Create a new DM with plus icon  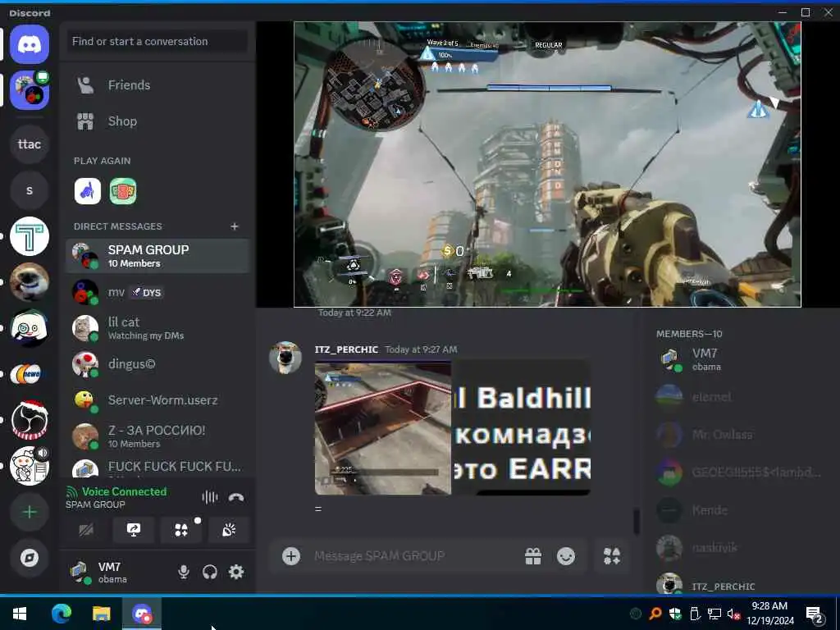234,226
